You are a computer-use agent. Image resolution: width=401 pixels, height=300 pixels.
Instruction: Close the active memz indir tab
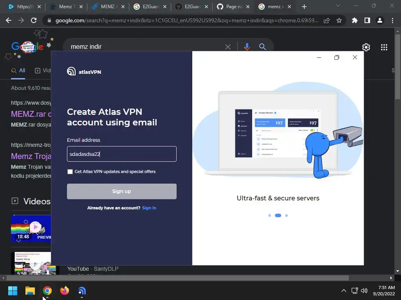(289, 7)
